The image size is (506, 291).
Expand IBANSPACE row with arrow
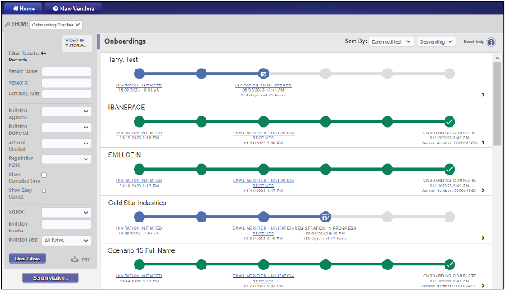(483, 143)
